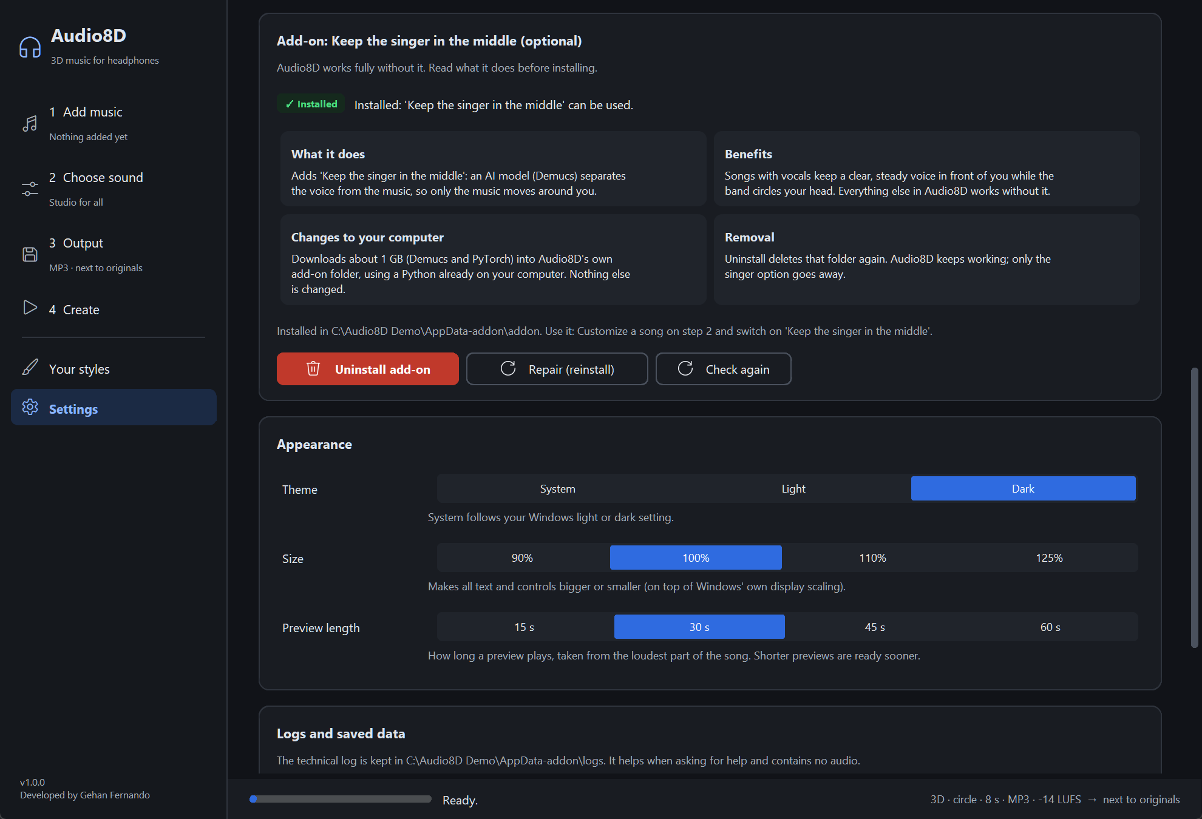1202x819 pixels.
Task: Click the 'Ready.' status text
Action: coord(460,800)
